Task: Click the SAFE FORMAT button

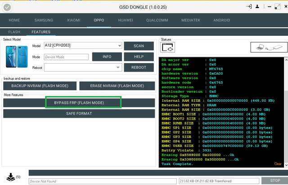Action: [x=79, y=113]
